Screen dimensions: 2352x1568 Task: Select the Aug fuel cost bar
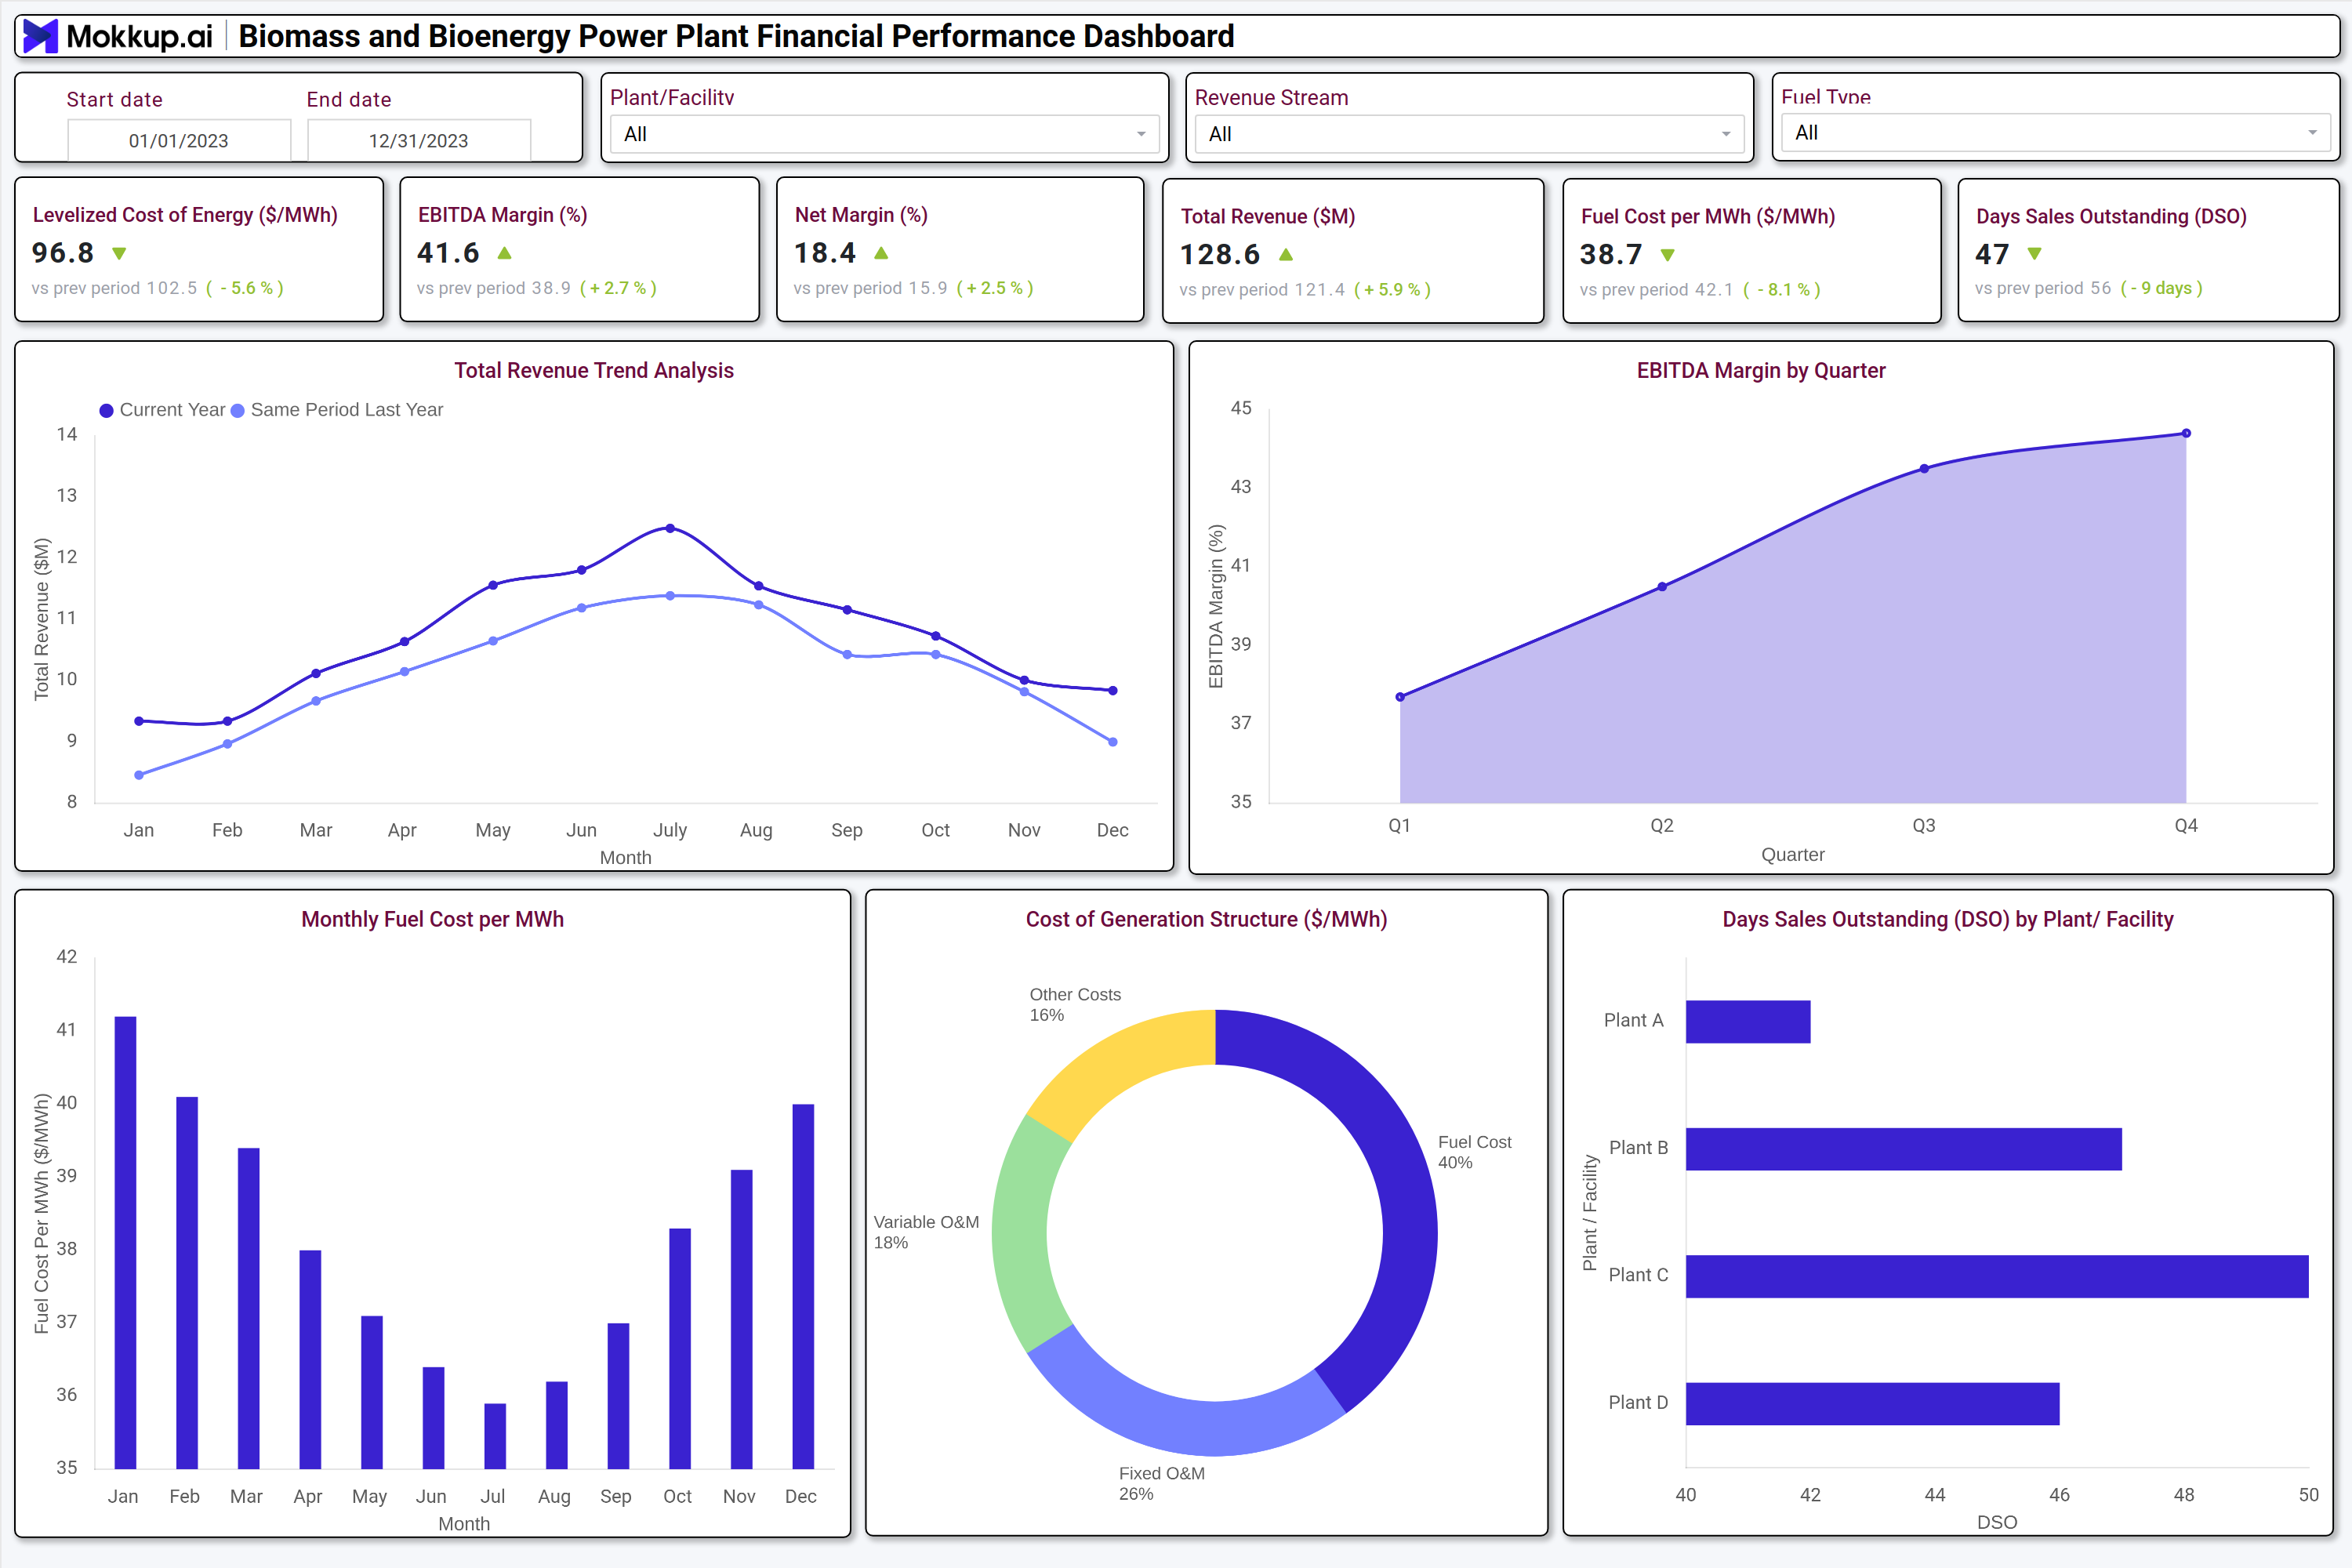[x=557, y=1425]
